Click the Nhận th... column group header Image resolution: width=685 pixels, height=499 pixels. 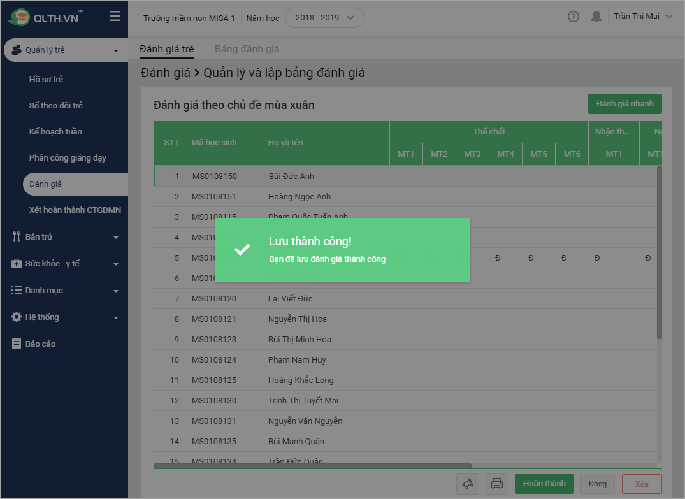[614, 131]
